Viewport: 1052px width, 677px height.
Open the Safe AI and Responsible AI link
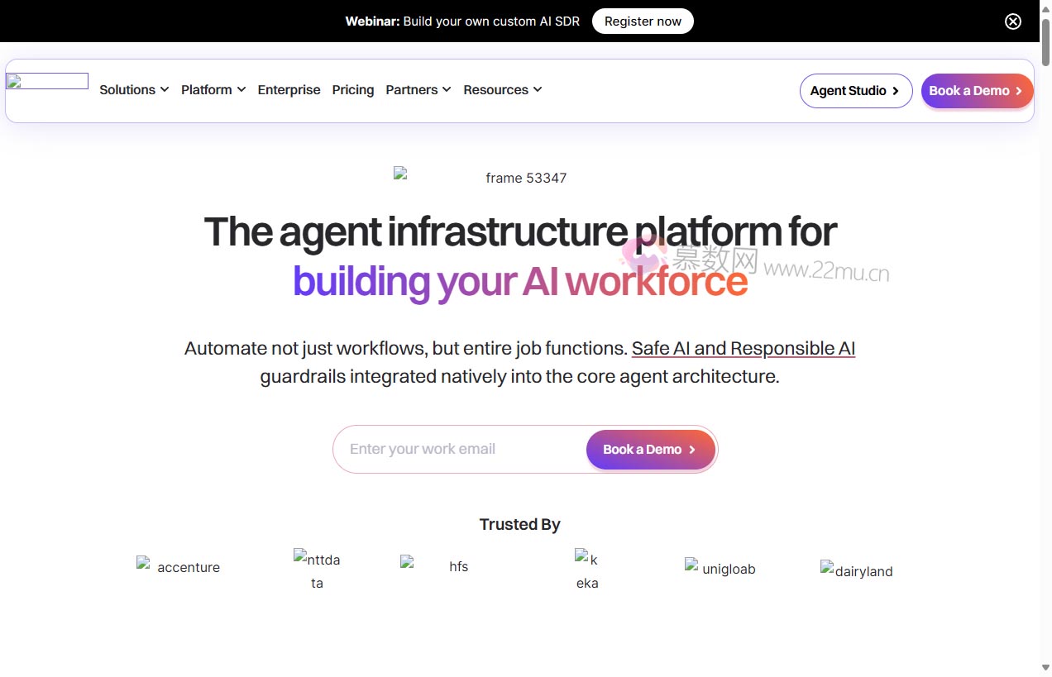point(743,348)
